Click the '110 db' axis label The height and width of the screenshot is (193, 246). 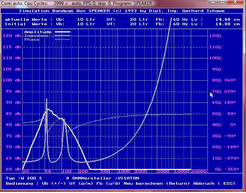click(x=12, y=58)
